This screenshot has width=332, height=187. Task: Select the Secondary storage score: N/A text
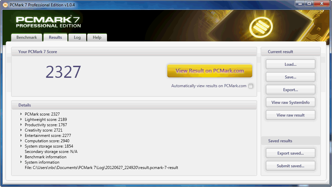[51, 151]
